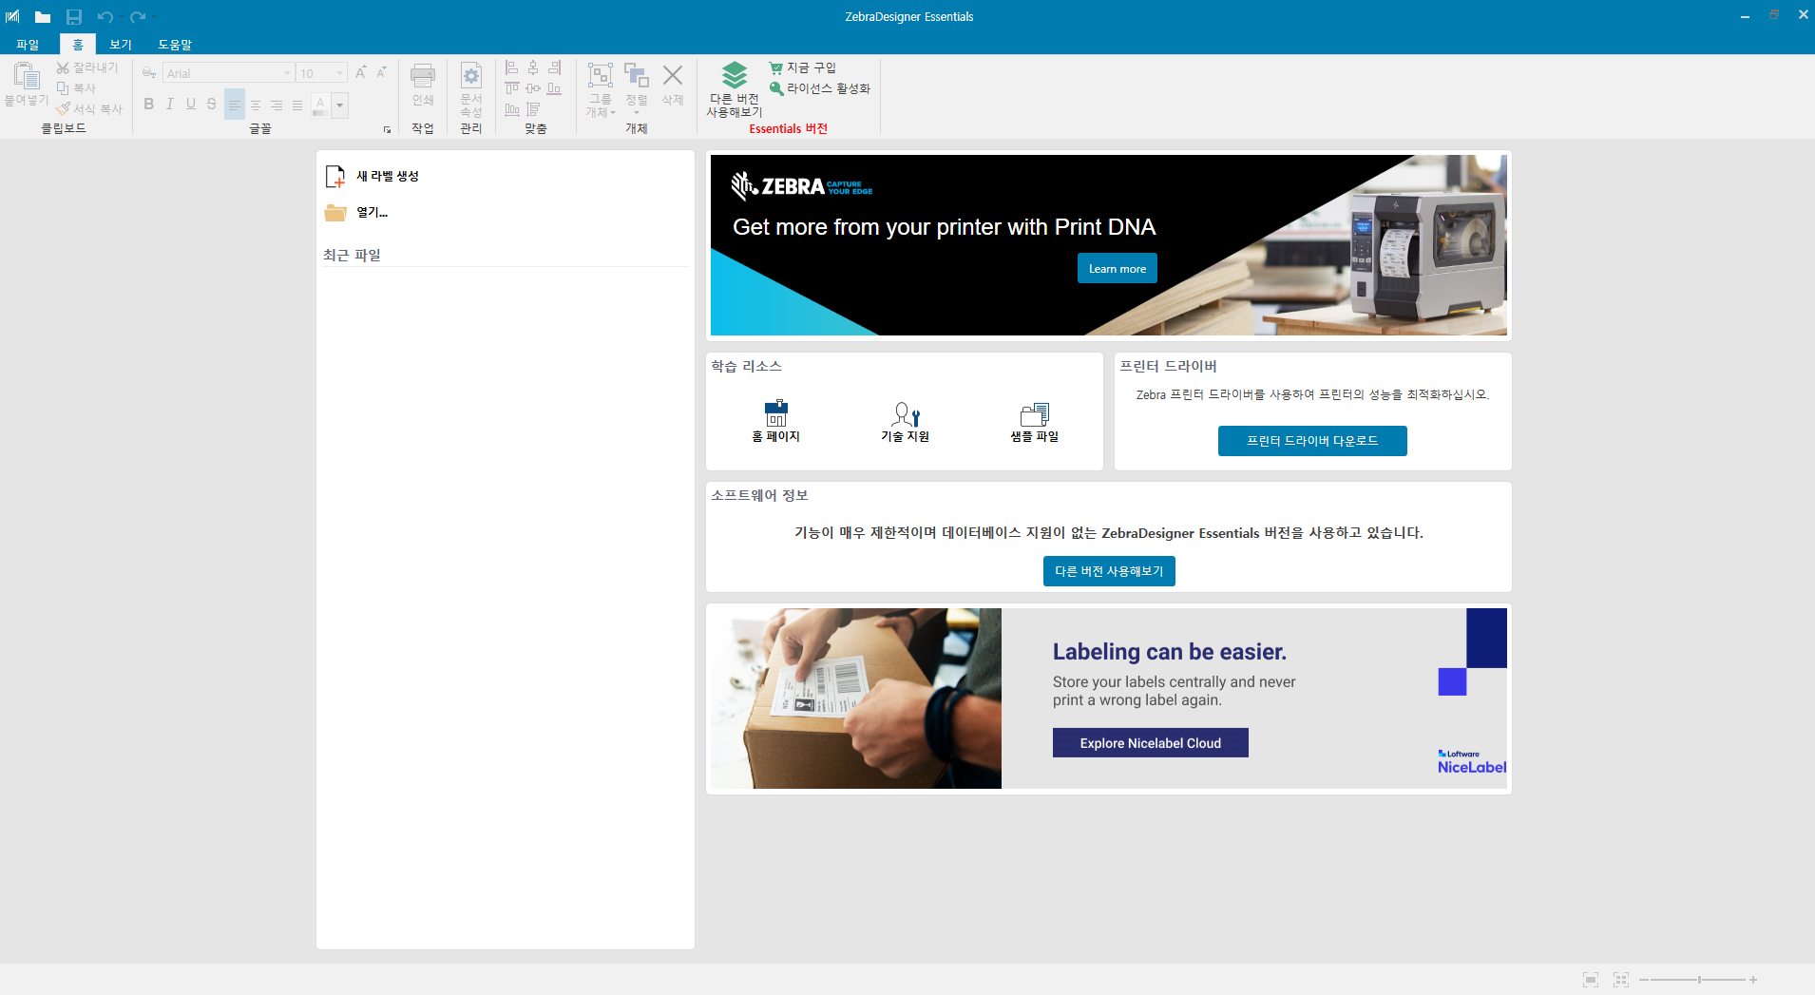Viewport: 1815px width, 995px height.
Task: Select justified text alignment
Action: [297, 105]
